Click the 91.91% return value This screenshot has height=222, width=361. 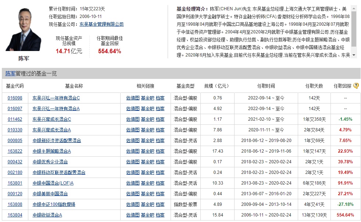pyautogui.click(x=345, y=183)
